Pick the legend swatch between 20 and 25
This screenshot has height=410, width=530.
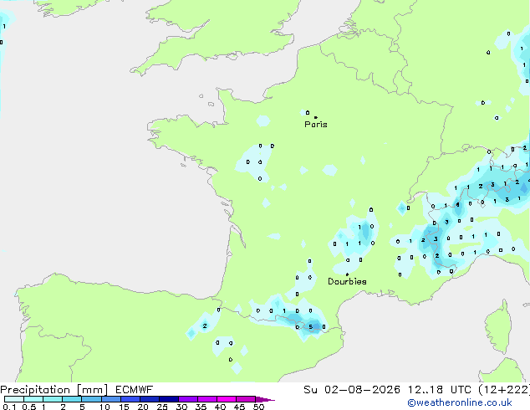[x=150, y=399]
